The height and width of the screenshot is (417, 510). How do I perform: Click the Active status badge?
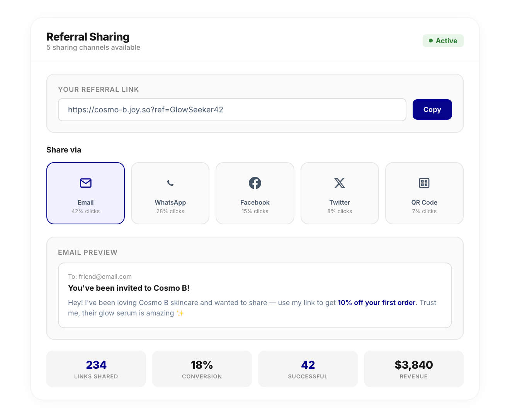[x=443, y=41]
